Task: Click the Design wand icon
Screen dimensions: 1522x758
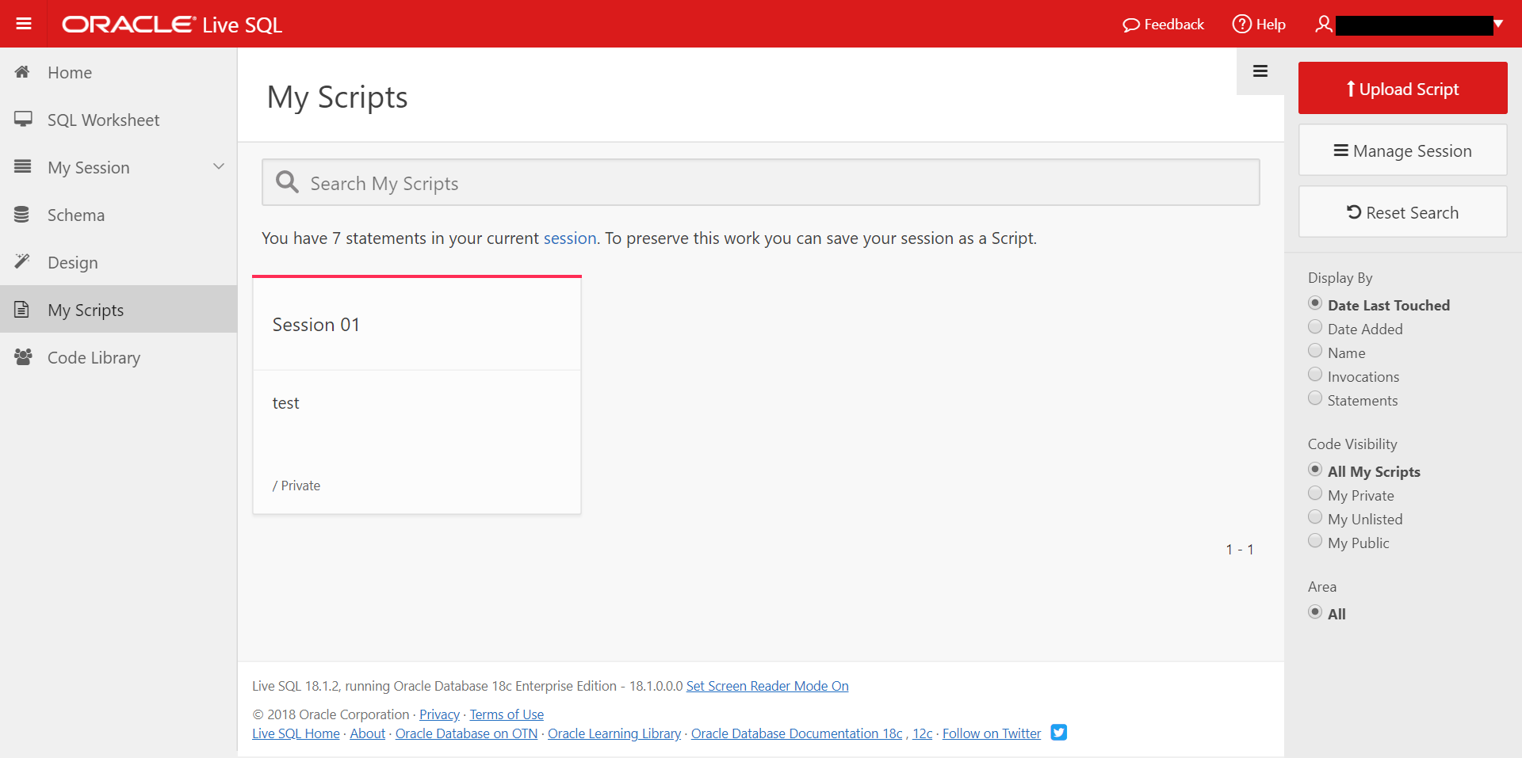Action: 22,261
